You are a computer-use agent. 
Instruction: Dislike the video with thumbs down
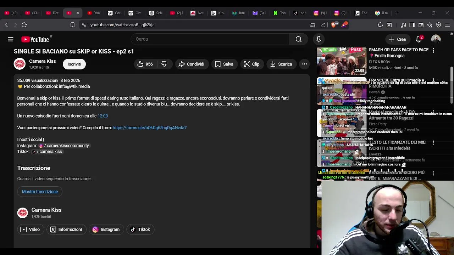coord(164,64)
